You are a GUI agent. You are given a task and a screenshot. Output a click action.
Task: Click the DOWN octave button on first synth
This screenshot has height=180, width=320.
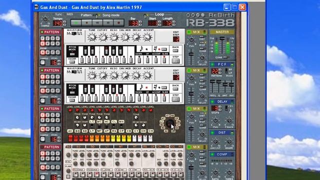139,60
